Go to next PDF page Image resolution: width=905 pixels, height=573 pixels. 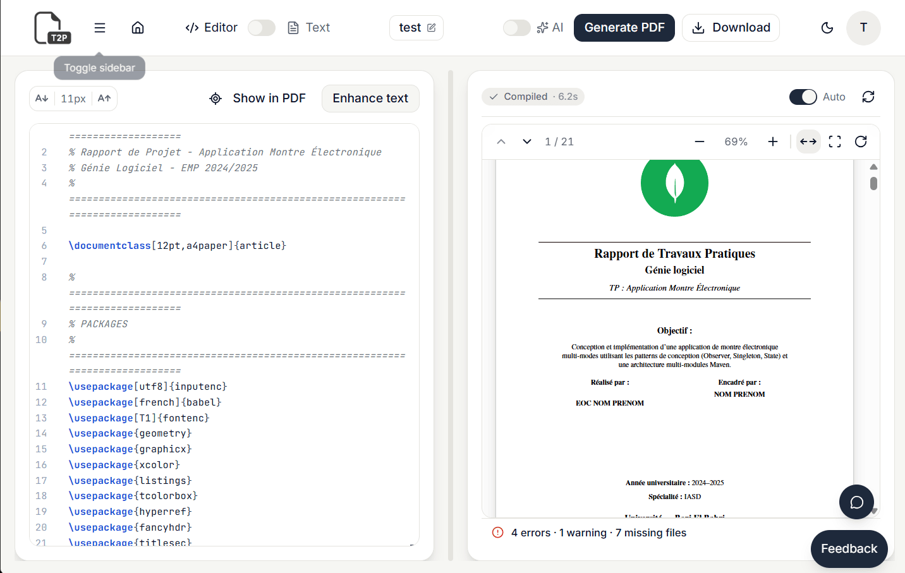coord(527,142)
